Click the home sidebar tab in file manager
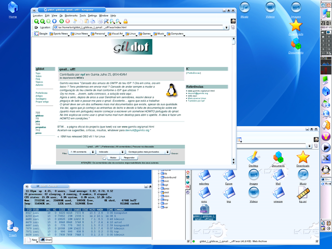The height and width of the screenshot is (249, 332). (188, 173)
